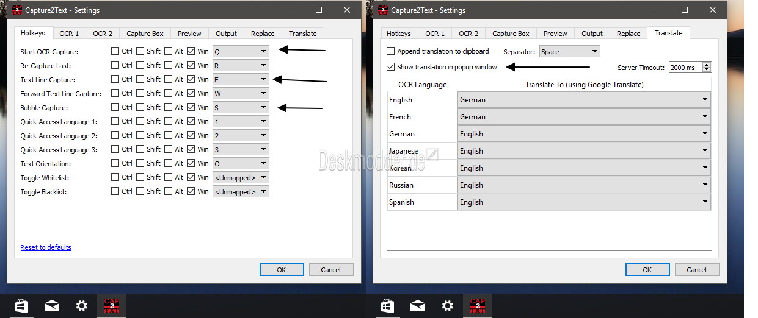Select the Korean row in OCR Language
Screen dimensions: 758x318
coord(422,168)
